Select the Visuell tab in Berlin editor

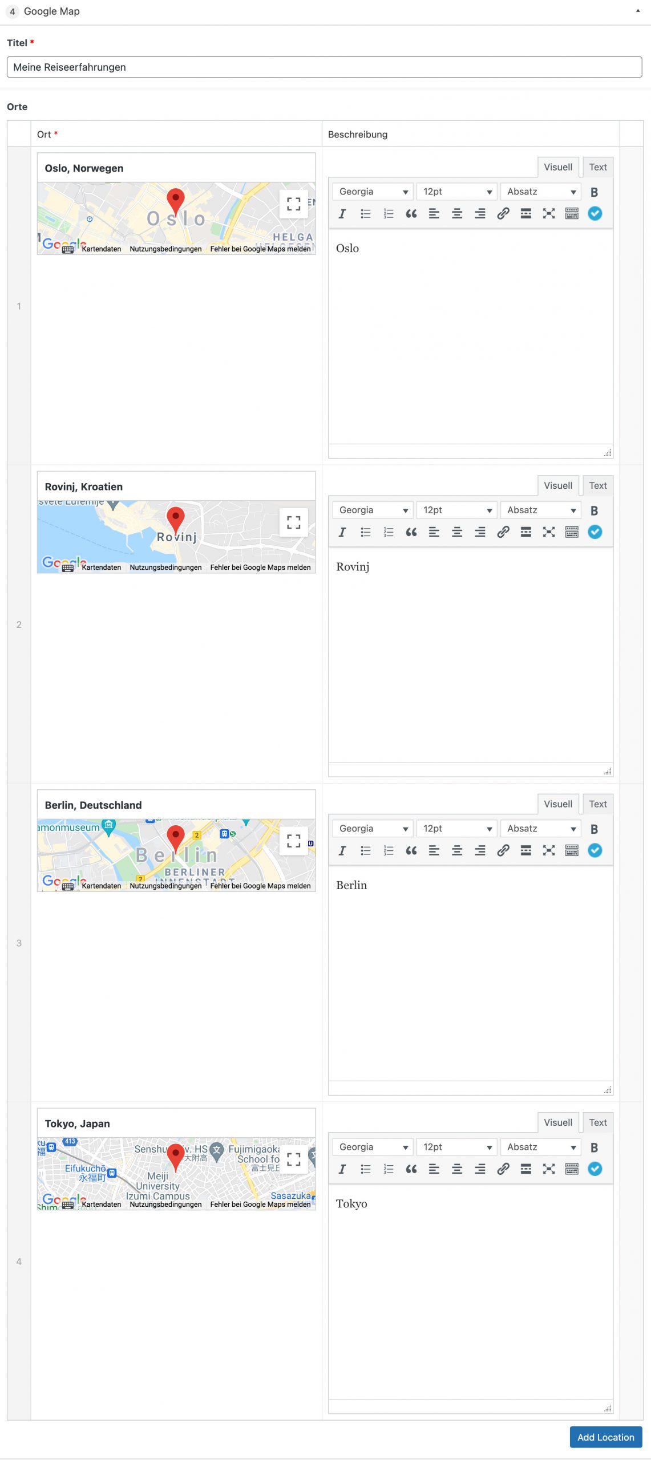tap(557, 804)
